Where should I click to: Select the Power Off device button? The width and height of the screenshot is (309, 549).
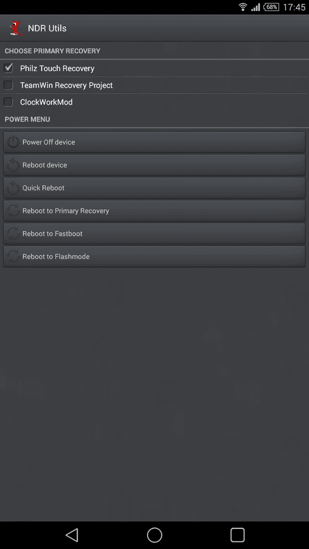154,142
